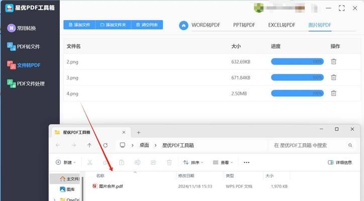
Task: Sort by the 名称 column header
Action: click(100, 176)
